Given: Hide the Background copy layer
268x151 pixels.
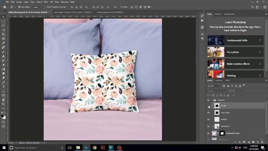Looking at the screenshot, I should click(209, 133).
